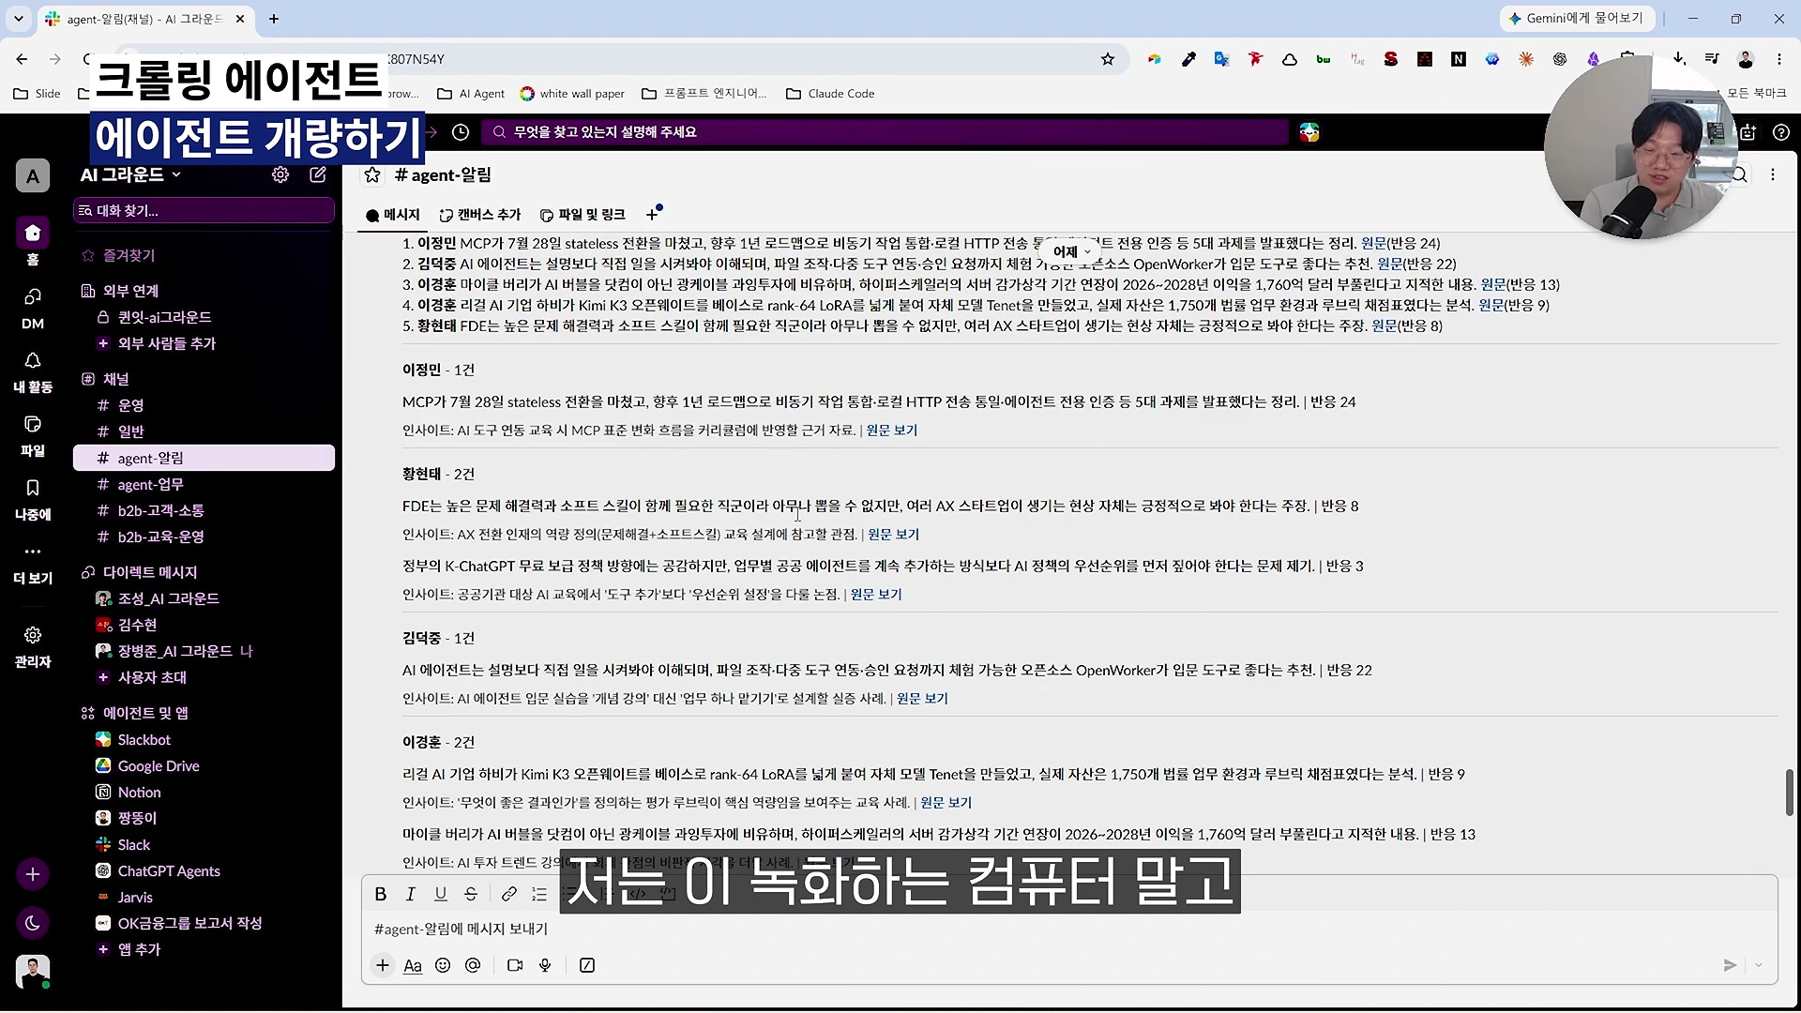Record an audio clip with microphone

545,965
